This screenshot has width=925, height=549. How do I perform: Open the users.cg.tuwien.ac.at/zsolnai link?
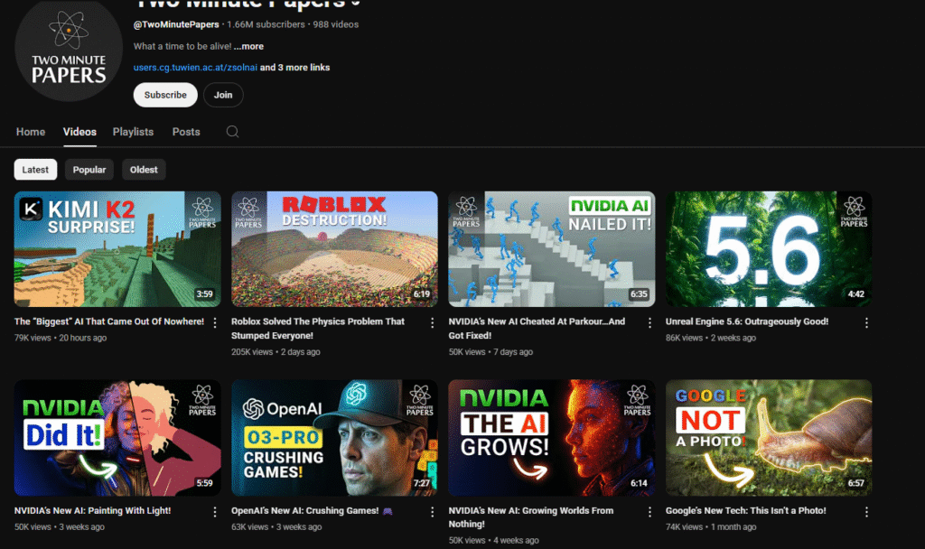[x=195, y=67]
